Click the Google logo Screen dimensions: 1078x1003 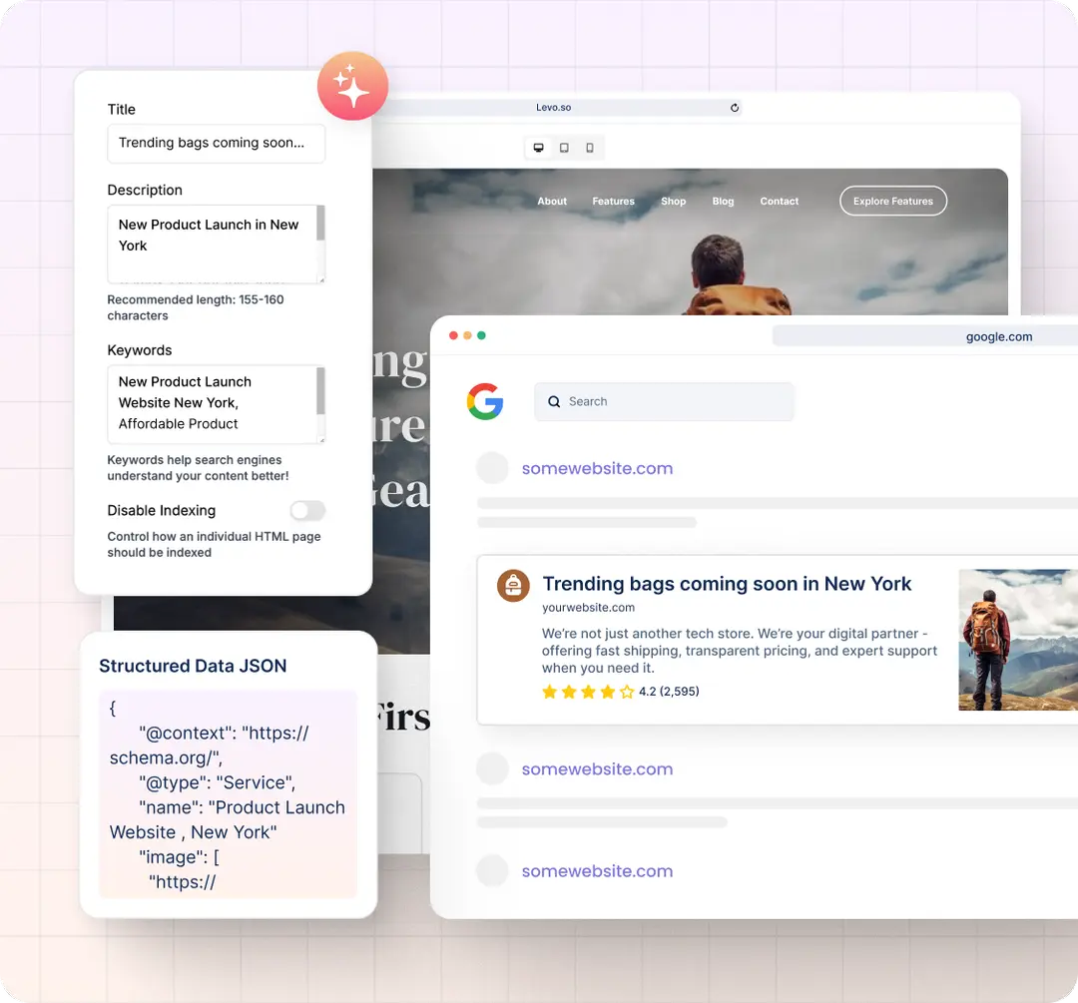(x=485, y=401)
